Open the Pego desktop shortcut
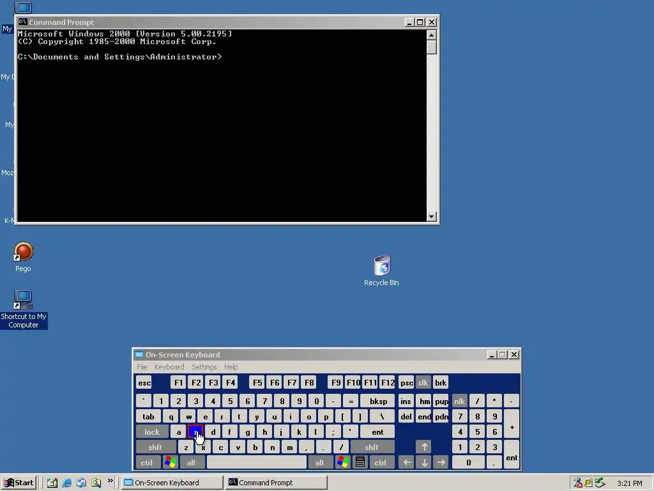This screenshot has width=654, height=491. pos(24,257)
